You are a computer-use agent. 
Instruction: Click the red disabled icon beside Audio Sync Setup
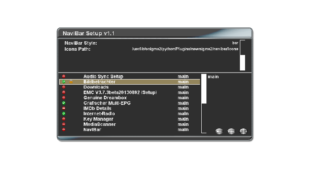64,76
